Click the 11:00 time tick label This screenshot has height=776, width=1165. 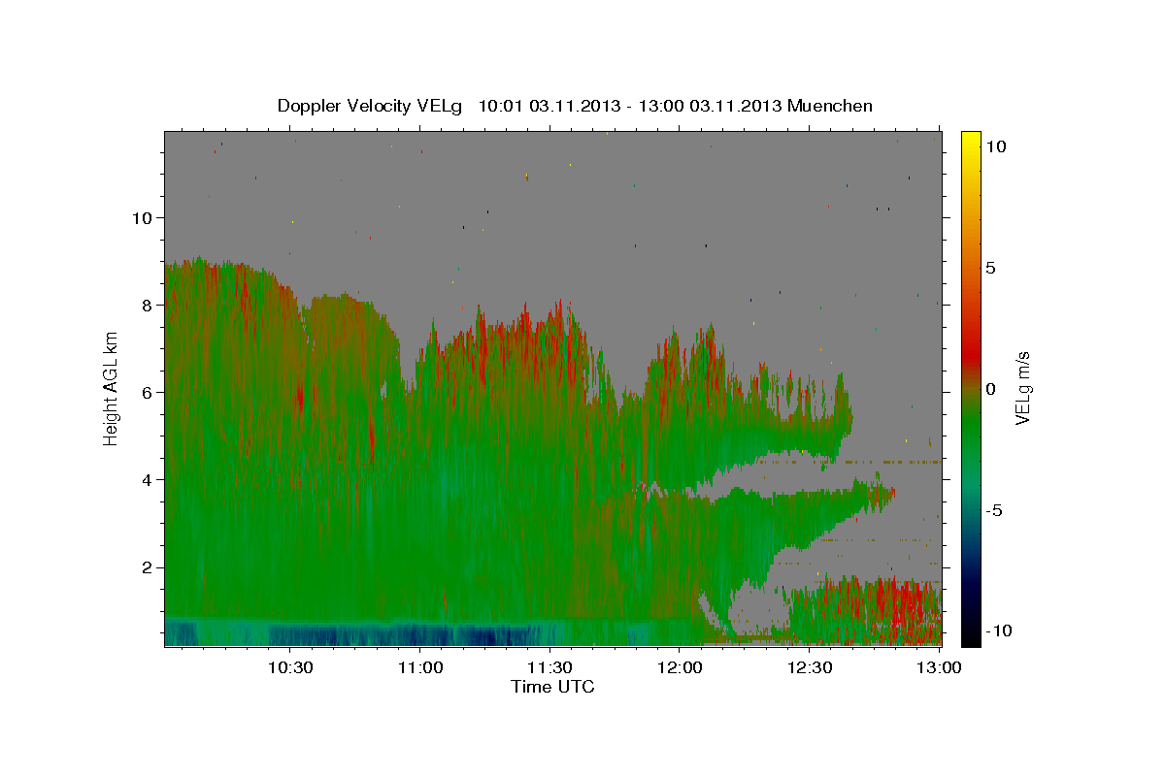point(420,668)
